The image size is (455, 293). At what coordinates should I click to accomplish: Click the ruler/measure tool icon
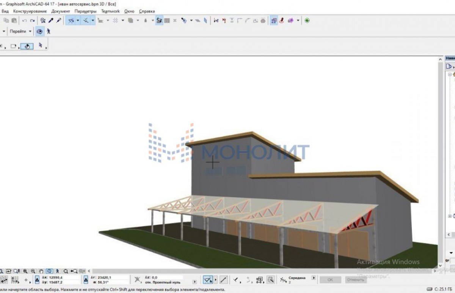click(x=101, y=20)
